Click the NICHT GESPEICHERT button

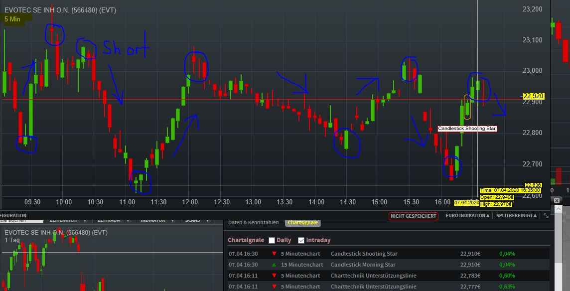click(x=414, y=216)
